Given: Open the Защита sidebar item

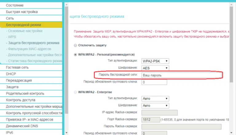Looking at the screenshot, I should (31, 87).
